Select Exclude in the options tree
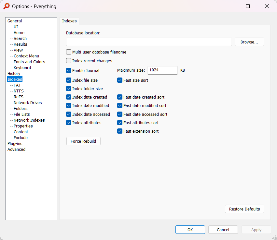 pos(21,138)
